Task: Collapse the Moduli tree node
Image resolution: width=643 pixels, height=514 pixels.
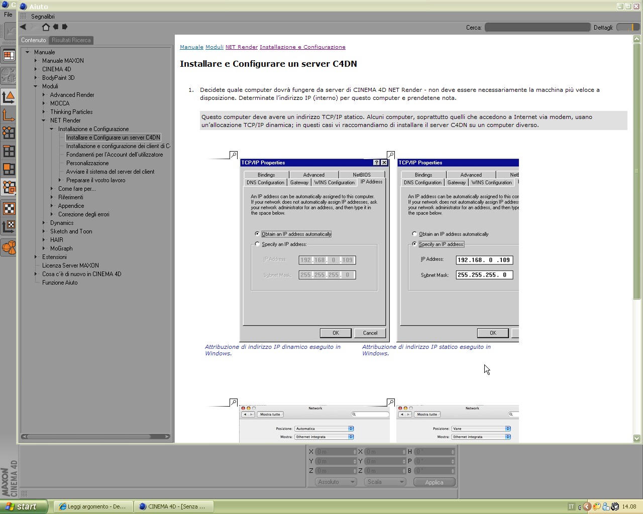Action: tap(36, 86)
